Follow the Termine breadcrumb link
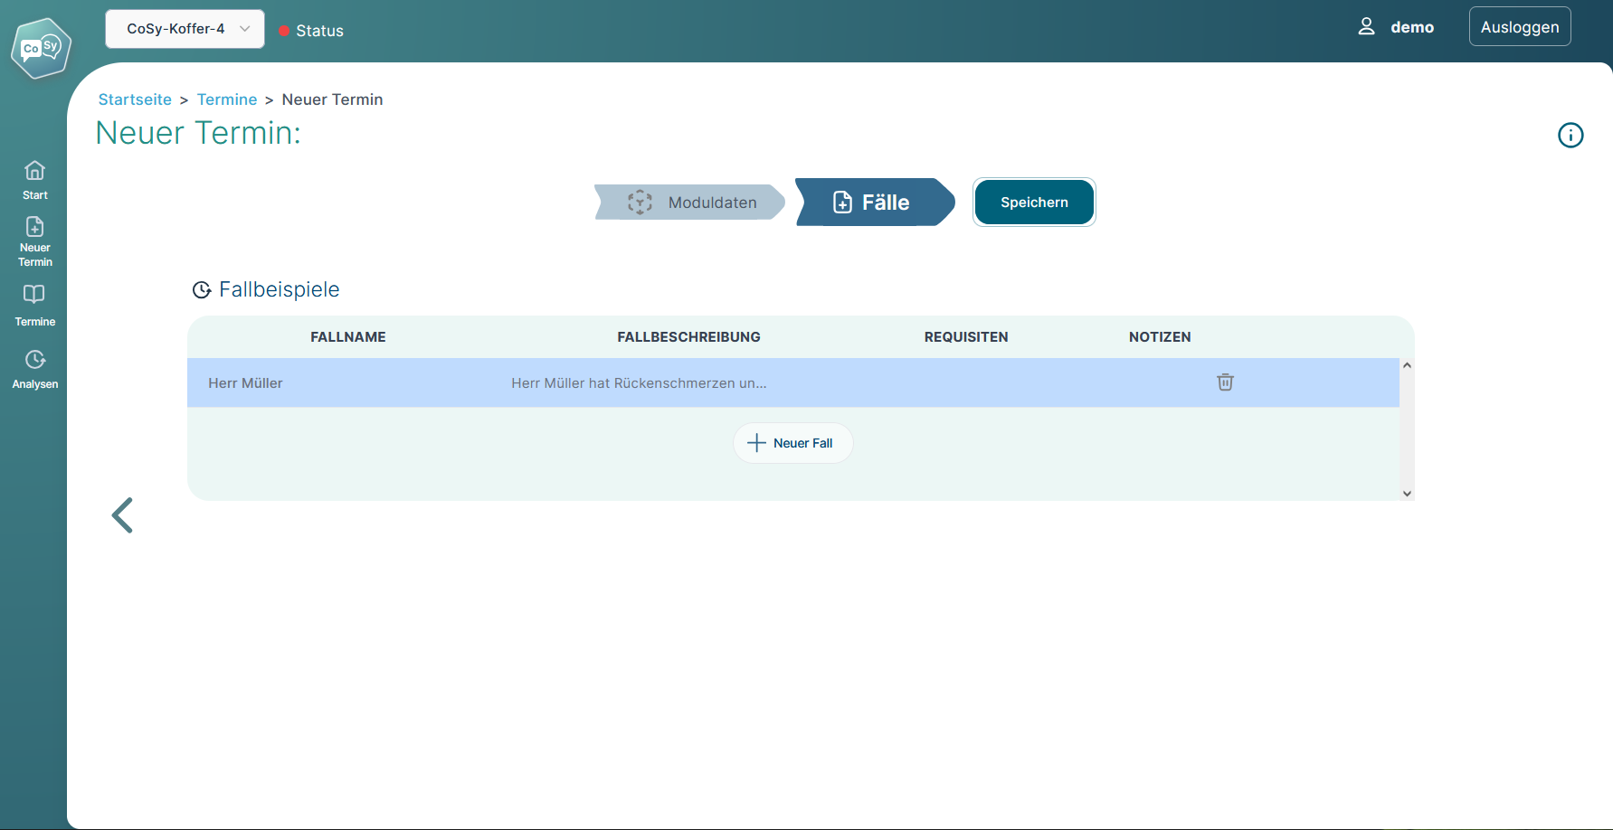 click(x=227, y=99)
